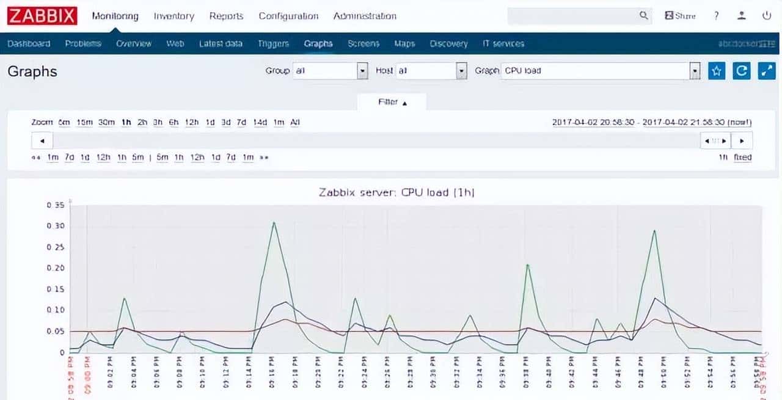Open the help question mark icon
Viewport: 782px width, 400px height.
716,16
